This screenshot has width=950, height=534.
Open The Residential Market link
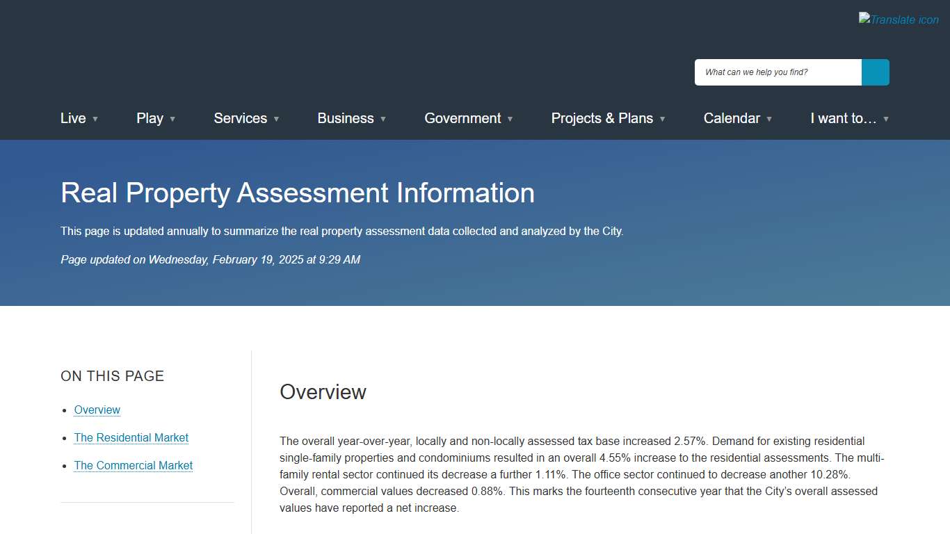tap(131, 437)
